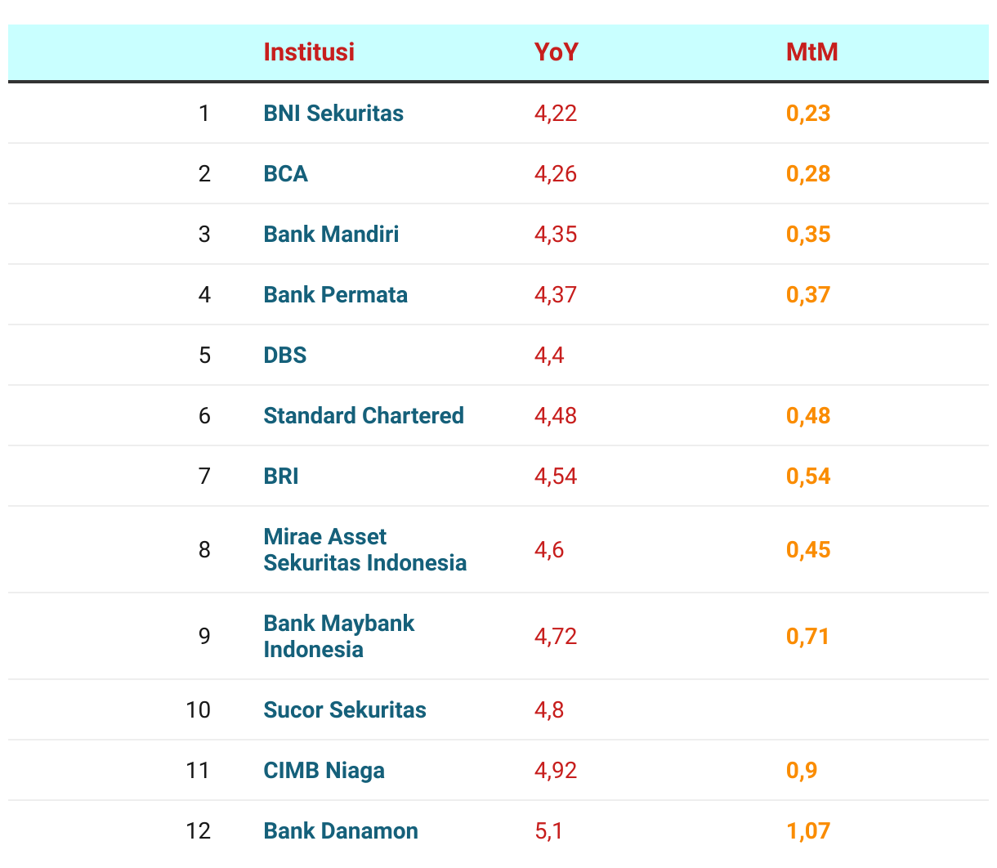This screenshot has height=868, width=997.
Task: Open the CIMB Niaga entry
Action: (324, 770)
